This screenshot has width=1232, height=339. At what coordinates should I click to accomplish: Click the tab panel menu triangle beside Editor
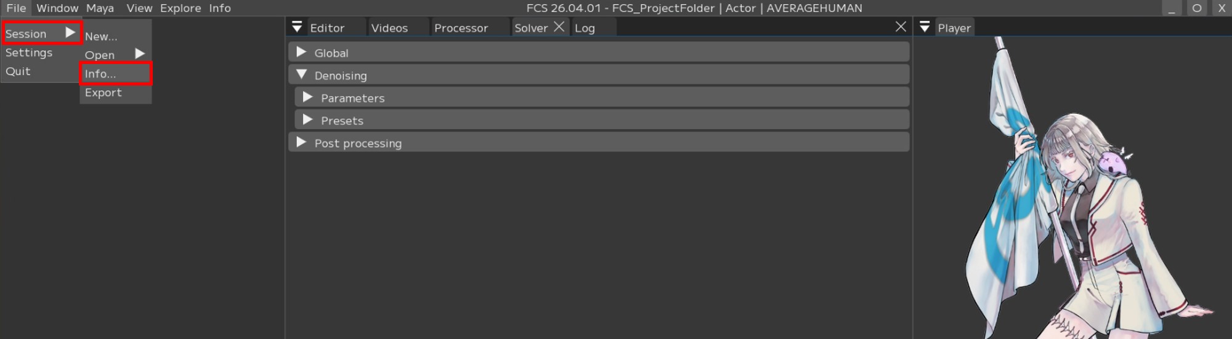(x=297, y=27)
